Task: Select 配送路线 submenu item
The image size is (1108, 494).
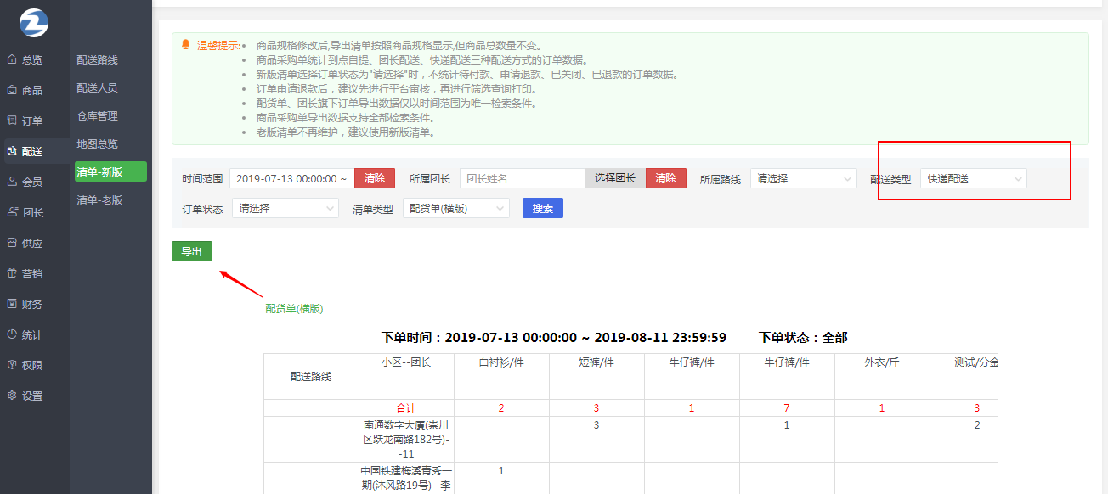Action: pyautogui.click(x=97, y=60)
